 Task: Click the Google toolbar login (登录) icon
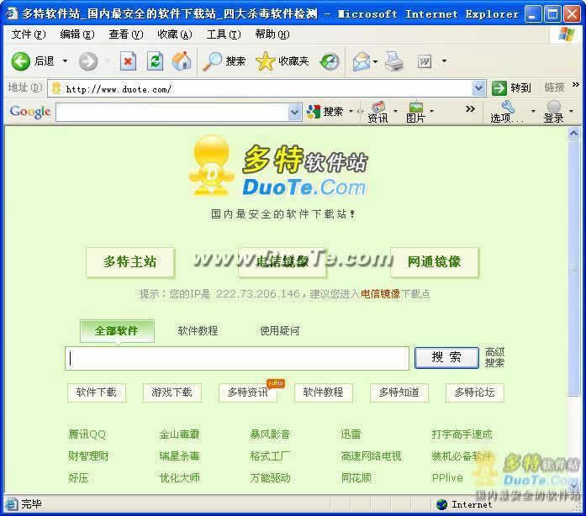click(x=553, y=106)
